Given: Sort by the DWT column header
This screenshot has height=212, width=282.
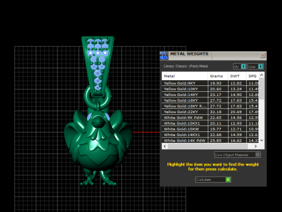Looking at the screenshot, I should (237, 76).
